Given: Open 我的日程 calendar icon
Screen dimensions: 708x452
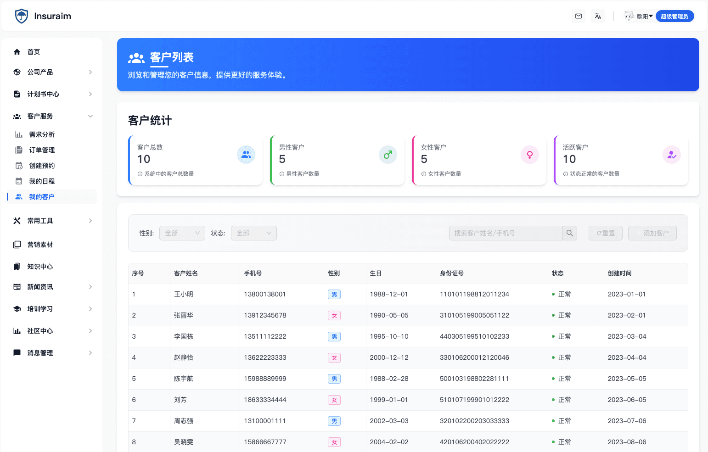Looking at the screenshot, I should click(x=18, y=181).
